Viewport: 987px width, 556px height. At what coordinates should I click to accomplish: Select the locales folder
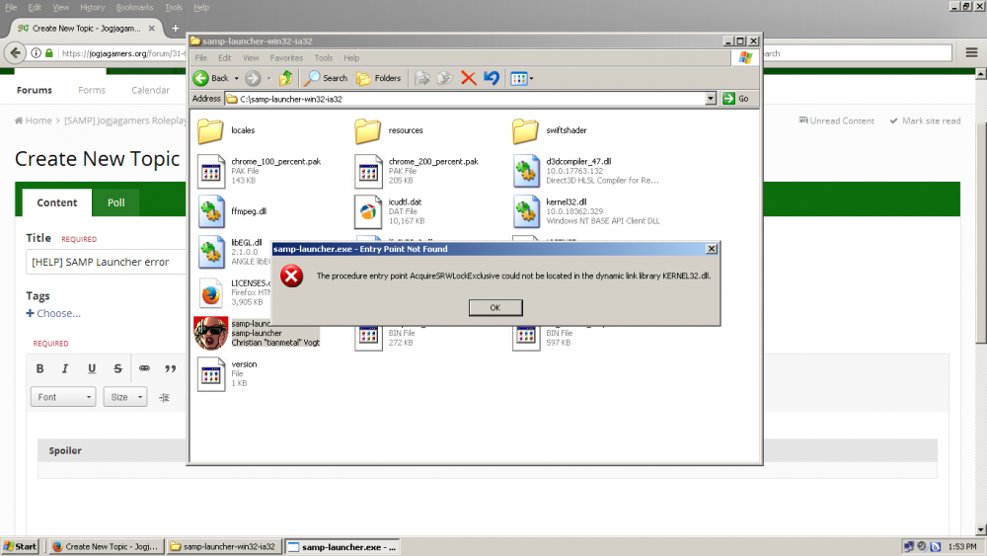pos(227,130)
